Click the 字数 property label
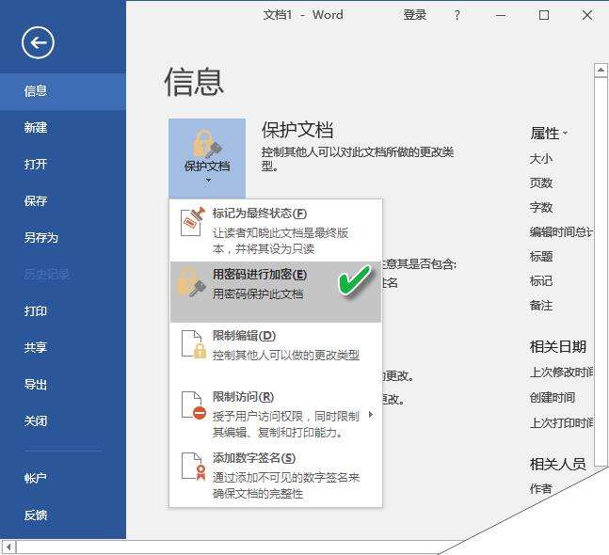The height and width of the screenshot is (555, 609). [541, 208]
